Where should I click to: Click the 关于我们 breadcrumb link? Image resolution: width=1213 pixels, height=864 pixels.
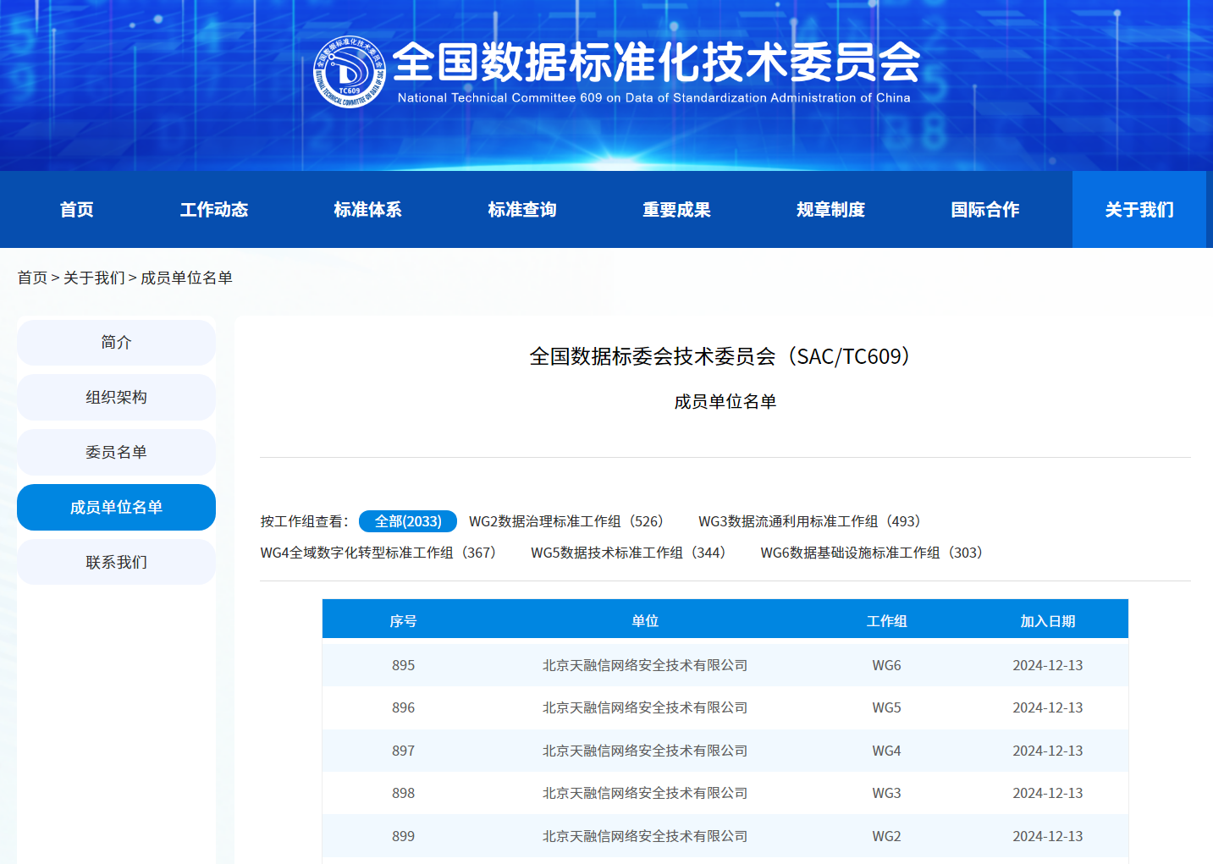point(94,278)
